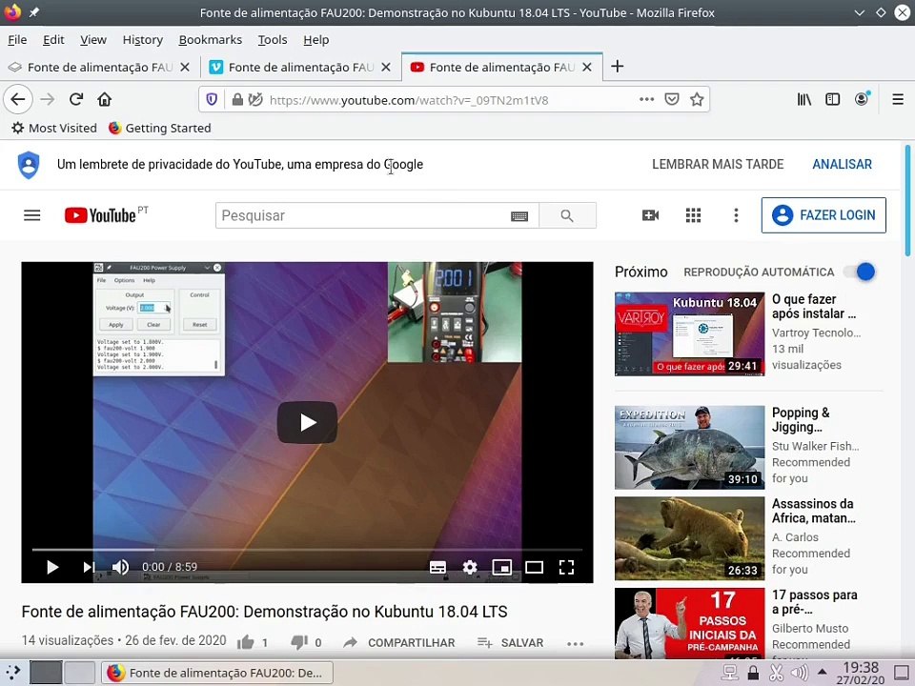Save page to Pocket
Screen dimensions: 915x686
[x=672, y=99]
